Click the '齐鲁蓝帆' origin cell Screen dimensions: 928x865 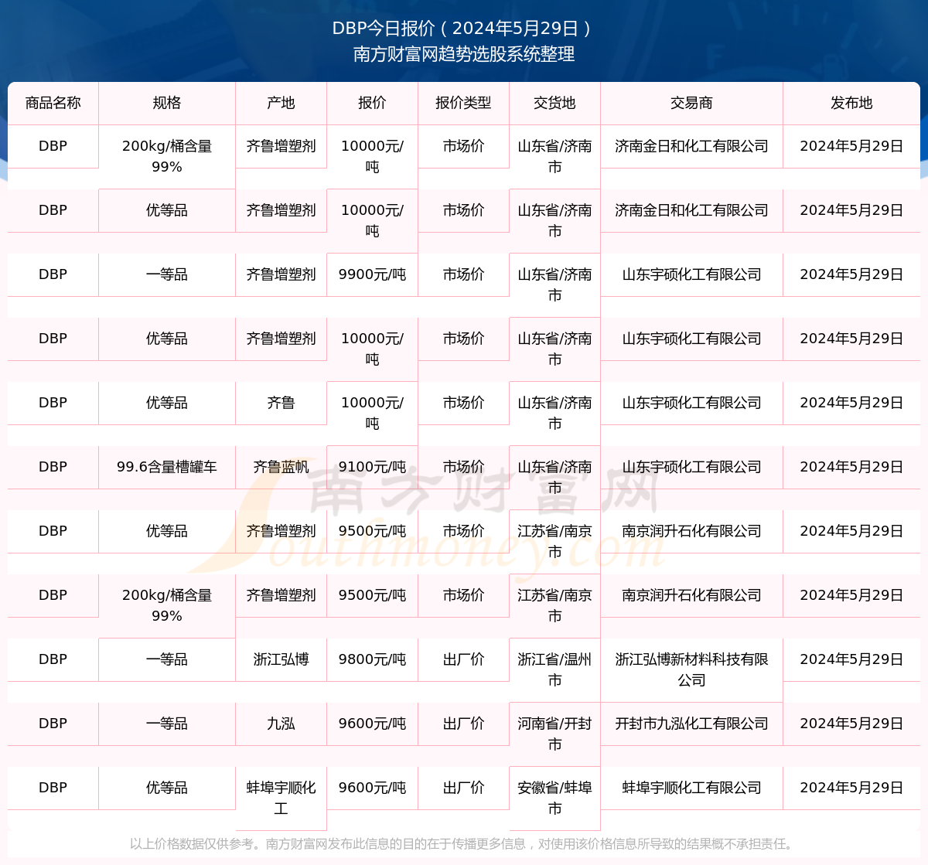(x=281, y=467)
